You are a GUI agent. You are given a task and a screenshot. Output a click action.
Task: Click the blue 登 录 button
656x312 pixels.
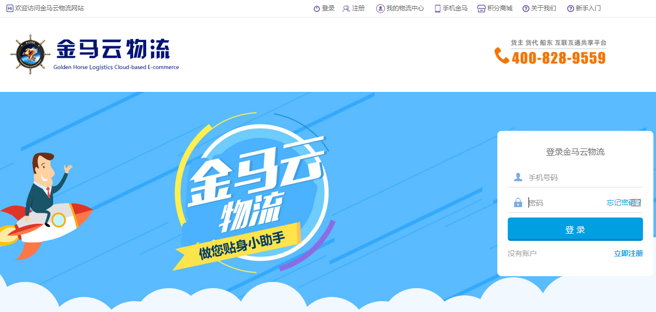coord(575,229)
